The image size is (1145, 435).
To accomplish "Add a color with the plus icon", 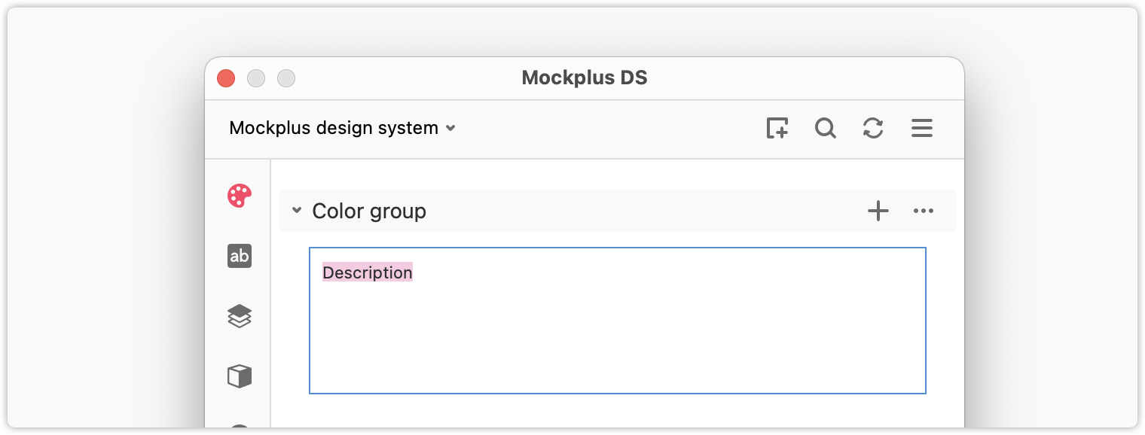I will (878, 211).
